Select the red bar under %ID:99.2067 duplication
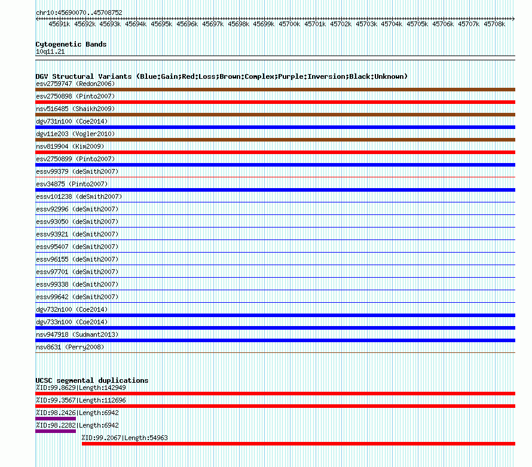Screen dimensions: 532x467 [298, 444]
